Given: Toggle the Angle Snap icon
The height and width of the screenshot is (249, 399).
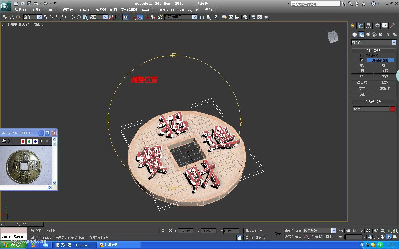Looking at the screenshot, I should [140, 17].
